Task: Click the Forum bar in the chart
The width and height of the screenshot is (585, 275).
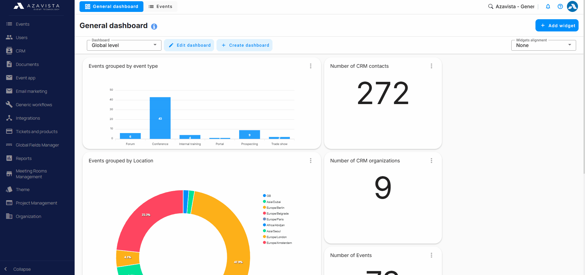Action: [130, 136]
